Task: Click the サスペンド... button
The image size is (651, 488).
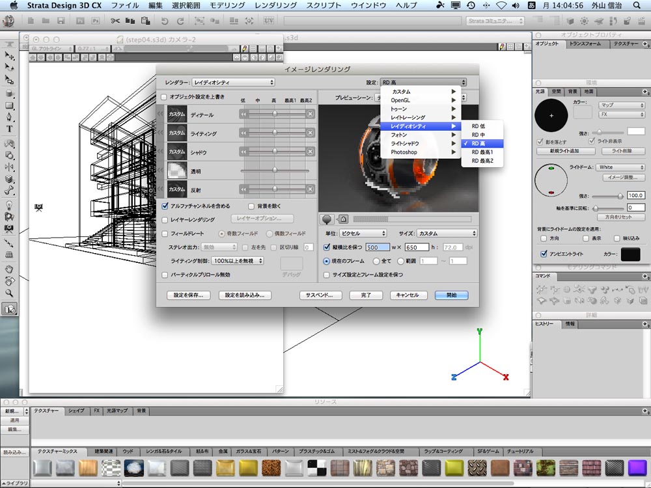Action: click(x=321, y=295)
